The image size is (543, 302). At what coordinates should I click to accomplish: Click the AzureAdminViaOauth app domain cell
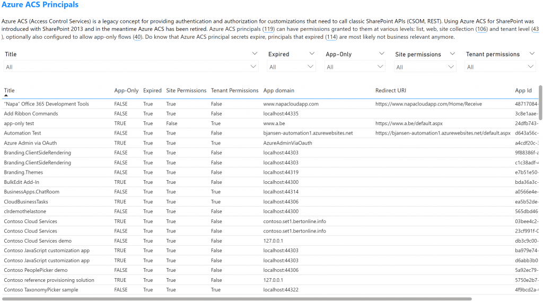pyautogui.click(x=288, y=143)
